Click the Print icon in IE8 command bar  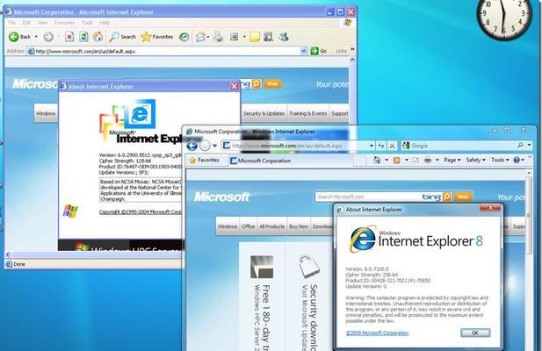pyautogui.click(x=428, y=160)
